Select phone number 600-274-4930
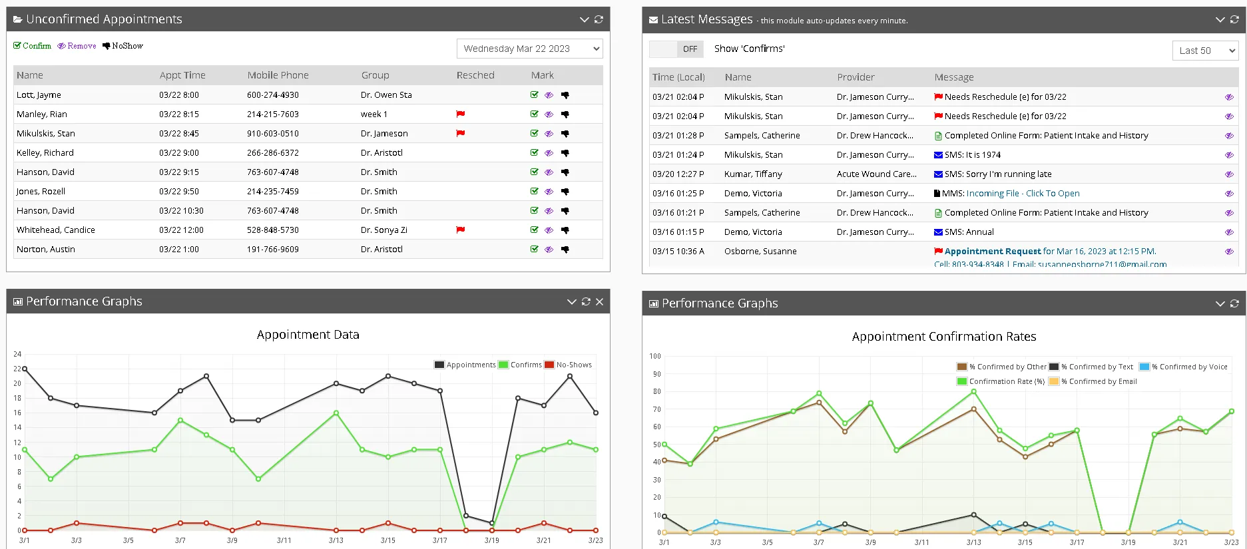The image size is (1247, 549). point(273,95)
